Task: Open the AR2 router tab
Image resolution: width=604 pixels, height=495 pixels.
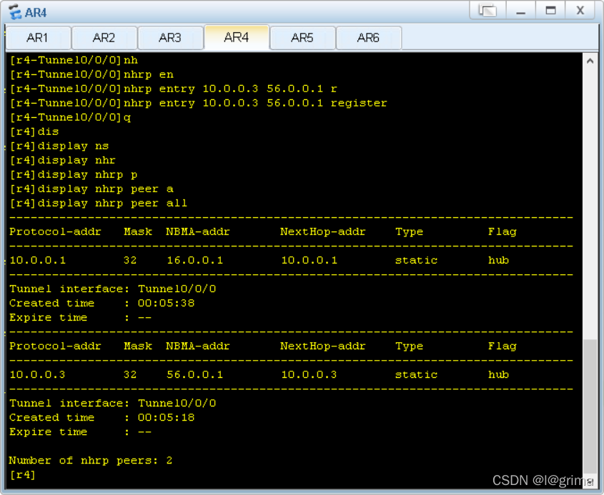Action: (104, 38)
